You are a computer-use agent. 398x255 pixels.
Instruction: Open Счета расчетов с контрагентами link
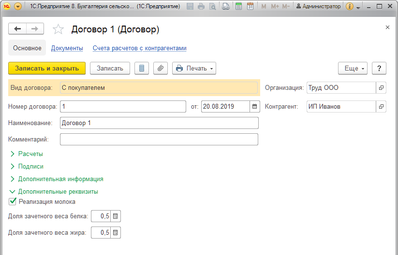(140, 48)
